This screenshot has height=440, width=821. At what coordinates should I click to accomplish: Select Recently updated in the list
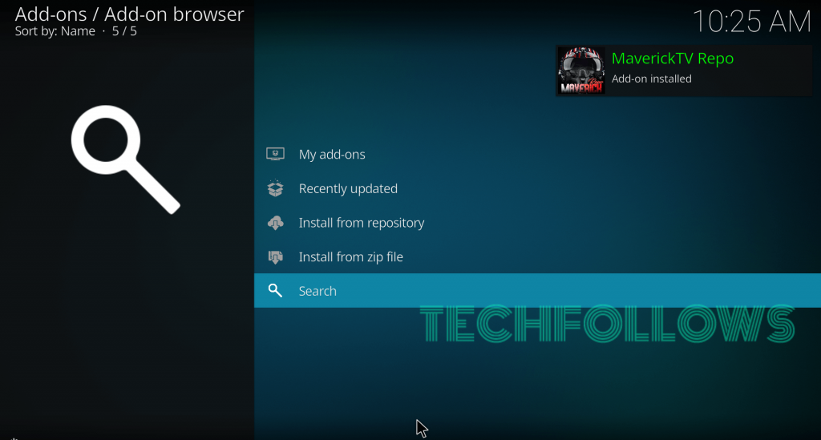[537, 188]
